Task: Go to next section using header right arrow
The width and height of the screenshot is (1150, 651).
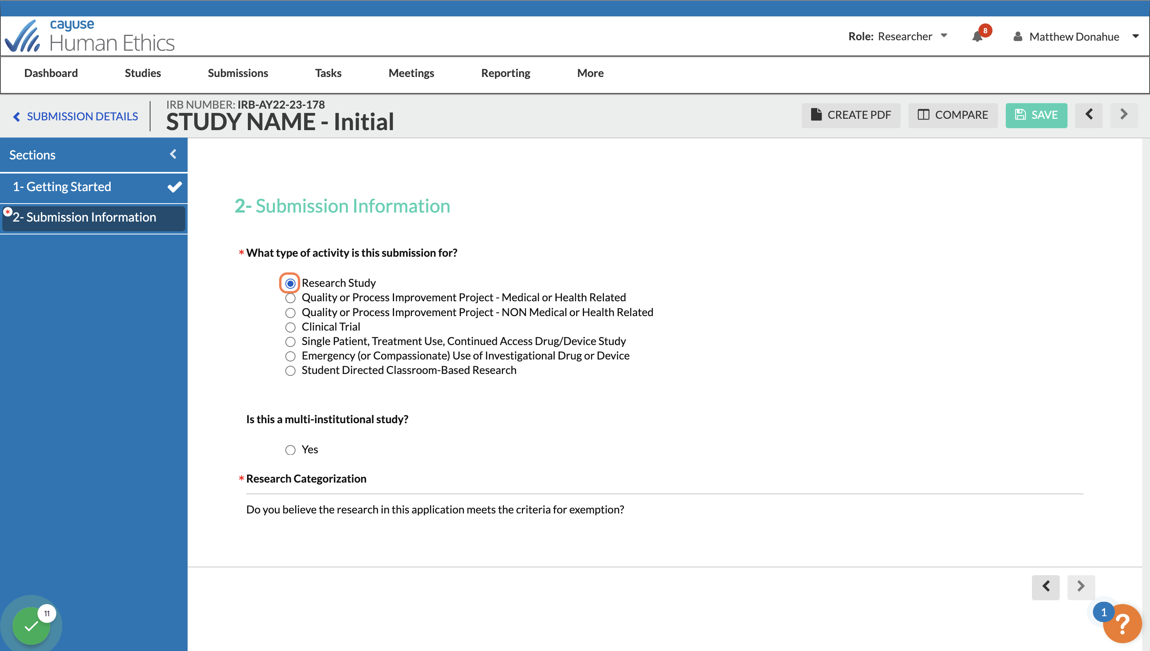Action: [1124, 115]
